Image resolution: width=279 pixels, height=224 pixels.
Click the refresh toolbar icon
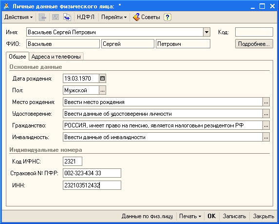tap(56, 17)
